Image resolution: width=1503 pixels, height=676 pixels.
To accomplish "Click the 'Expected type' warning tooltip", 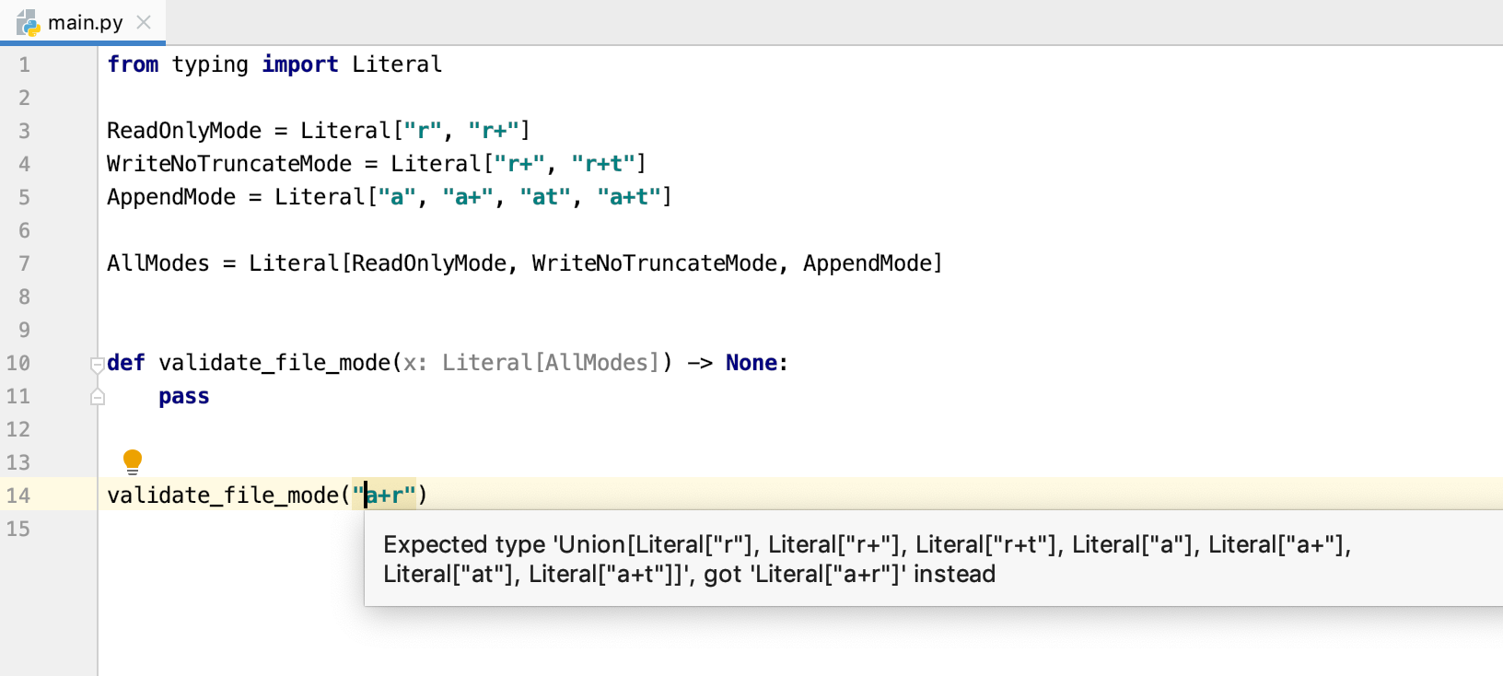I will tap(934, 559).
